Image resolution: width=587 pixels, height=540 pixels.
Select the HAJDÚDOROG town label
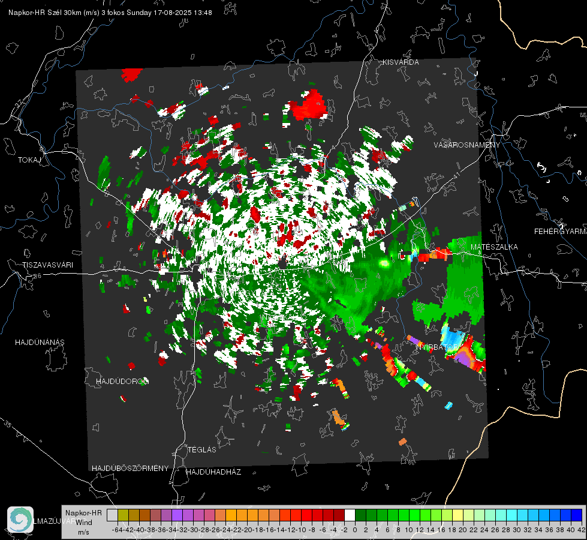click(122, 381)
